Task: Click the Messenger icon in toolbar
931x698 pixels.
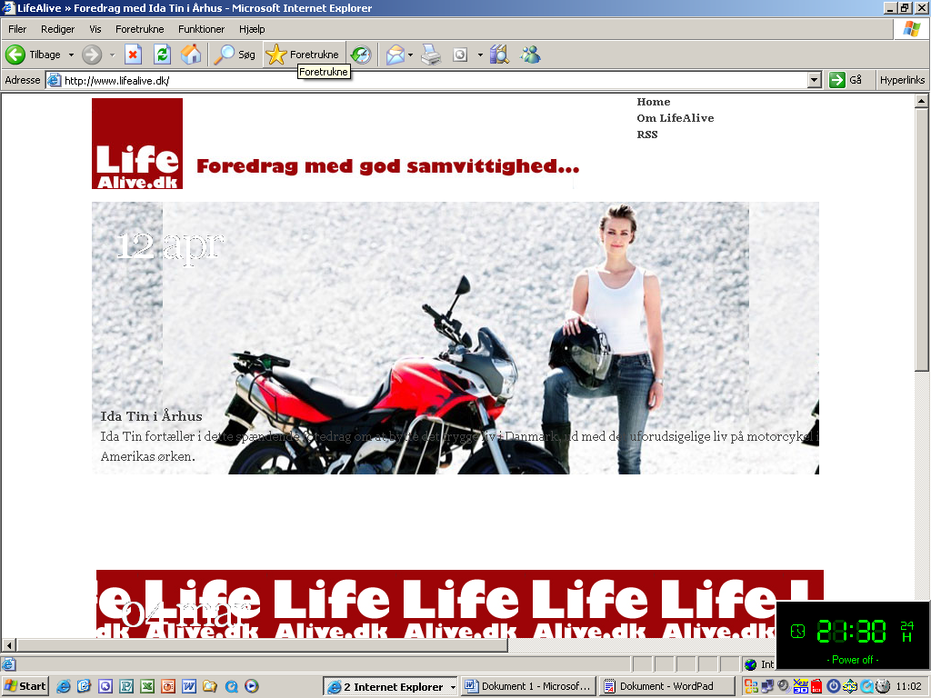Action: pyautogui.click(x=530, y=55)
